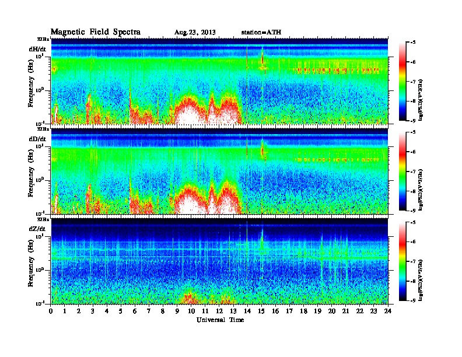Click hour 3 on the time axis
462x357 pixels.
click(93, 311)
